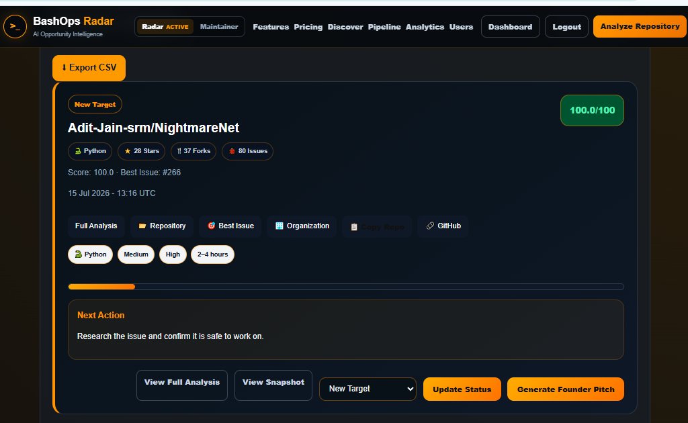Click the Medium difficulty pill
688x423 pixels.
click(136, 254)
